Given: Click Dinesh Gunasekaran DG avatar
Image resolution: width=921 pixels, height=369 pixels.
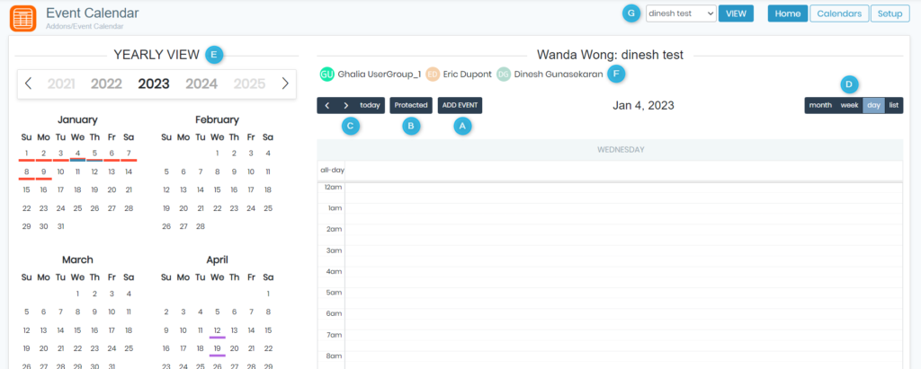Looking at the screenshot, I should pyautogui.click(x=504, y=74).
